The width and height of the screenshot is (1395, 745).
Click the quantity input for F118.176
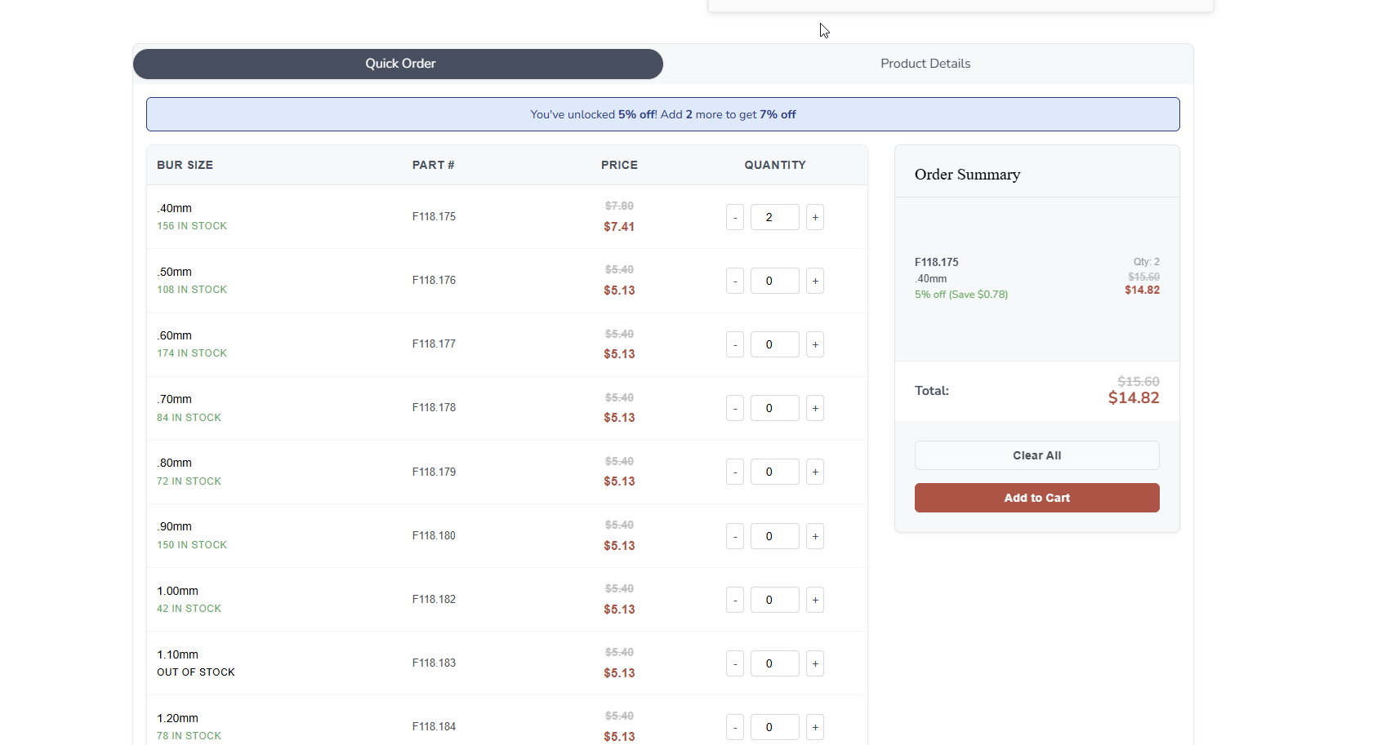(774, 280)
